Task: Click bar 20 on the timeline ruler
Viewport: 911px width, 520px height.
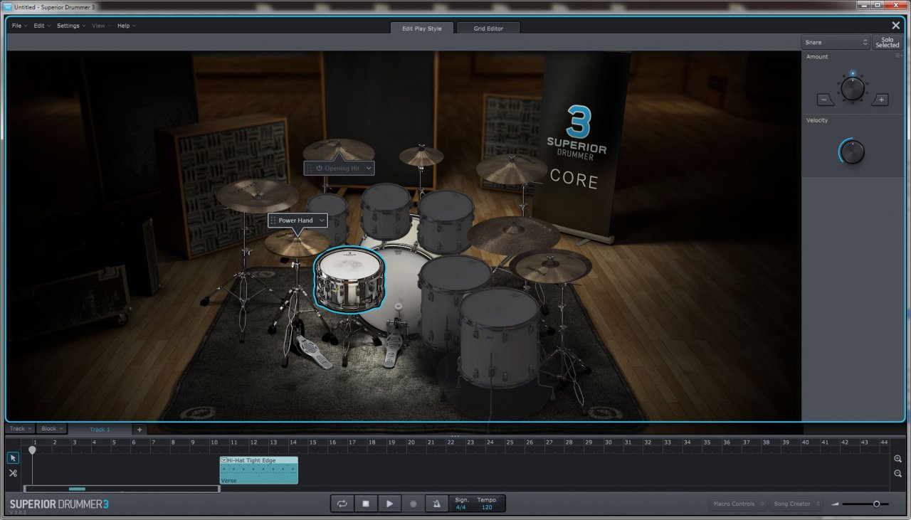Action: coord(411,442)
